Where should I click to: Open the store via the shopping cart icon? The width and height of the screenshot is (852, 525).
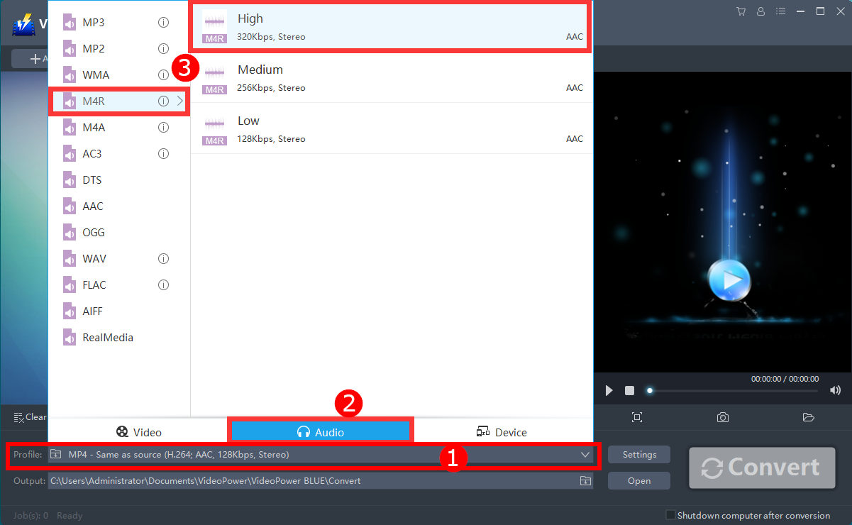tap(741, 11)
